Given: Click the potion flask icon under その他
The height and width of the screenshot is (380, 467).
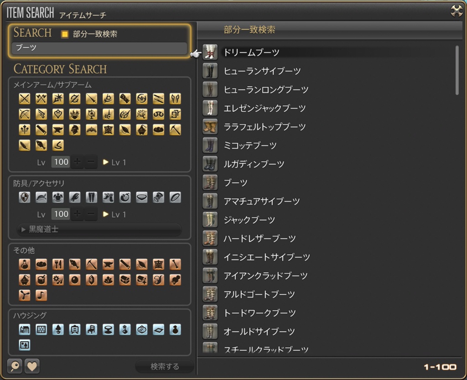Looking at the screenshot, I should tap(25, 264).
